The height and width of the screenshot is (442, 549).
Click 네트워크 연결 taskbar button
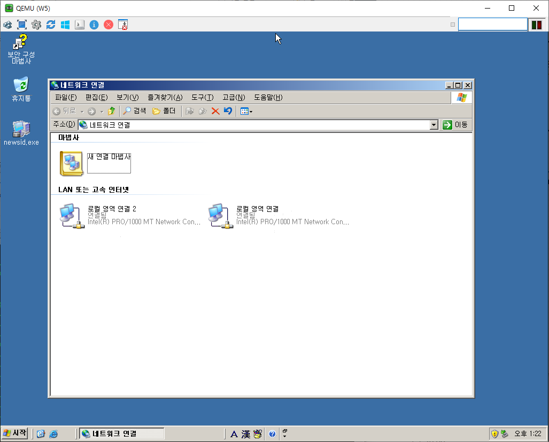[x=121, y=433]
